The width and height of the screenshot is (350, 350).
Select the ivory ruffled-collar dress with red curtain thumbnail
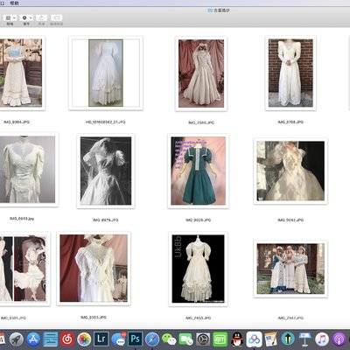[x=94, y=269]
